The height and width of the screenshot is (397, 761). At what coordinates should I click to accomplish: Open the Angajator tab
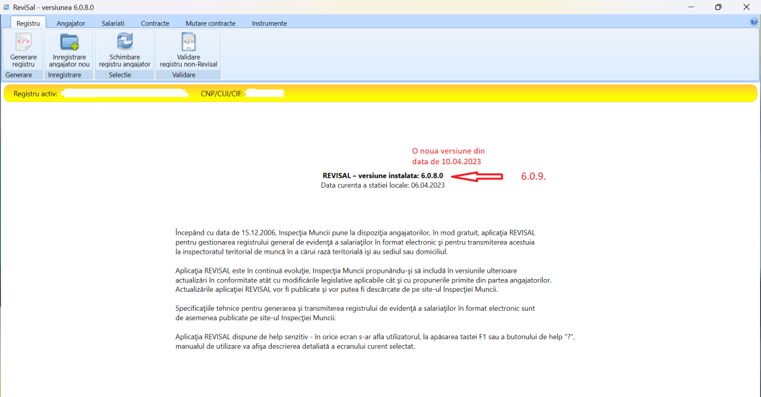pyautogui.click(x=71, y=23)
